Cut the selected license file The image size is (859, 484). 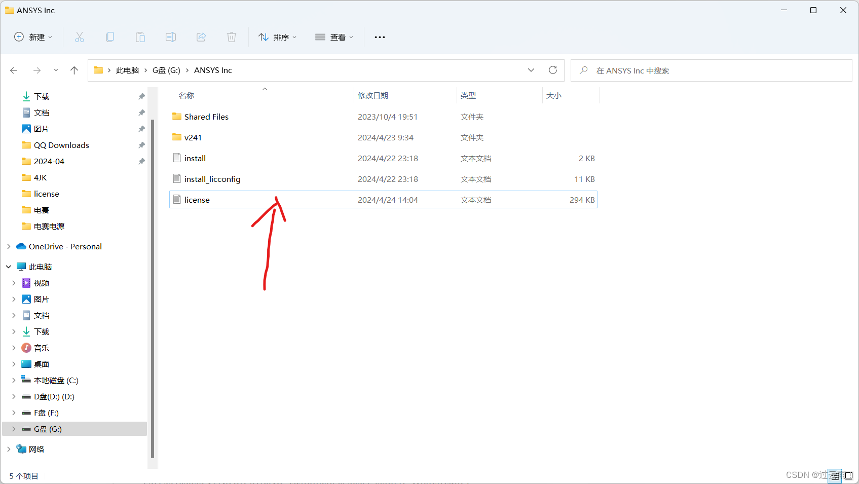pyautogui.click(x=79, y=36)
